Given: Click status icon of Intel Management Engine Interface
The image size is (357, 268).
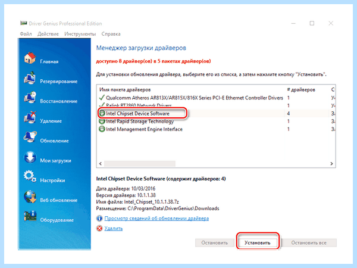Looking at the screenshot, I should click(102, 129).
